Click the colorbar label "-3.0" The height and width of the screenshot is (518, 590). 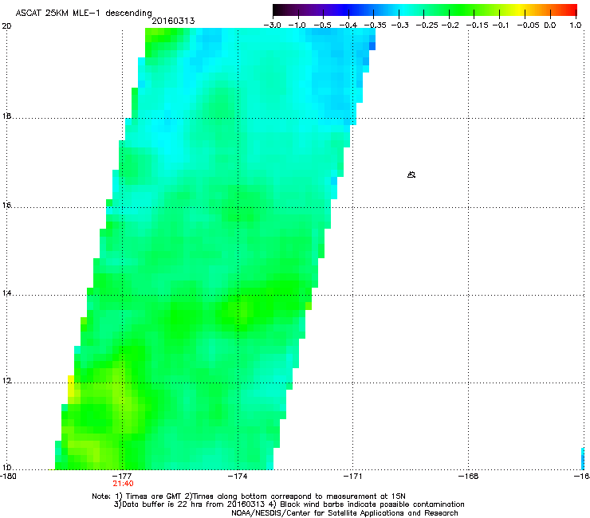coord(272,26)
